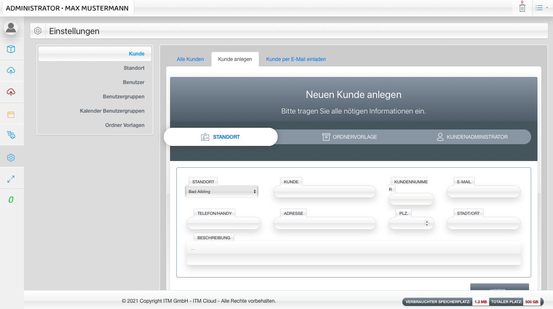
Task: Switch to the Alle Kunden tab
Action: pos(190,59)
